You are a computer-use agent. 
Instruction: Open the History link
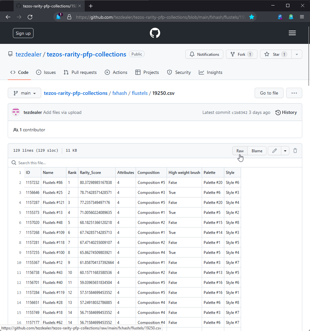[286, 112]
